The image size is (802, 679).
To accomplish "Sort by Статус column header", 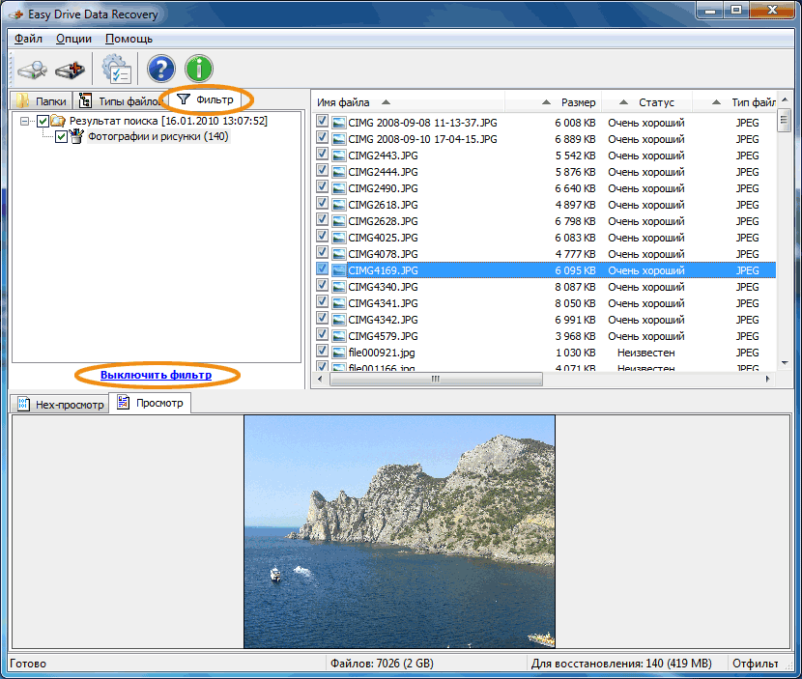I will [646, 102].
